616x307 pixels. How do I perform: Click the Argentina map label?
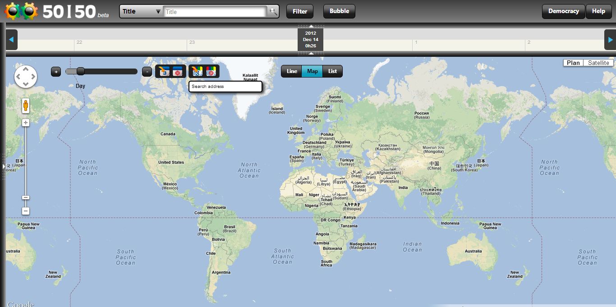click(x=221, y=272)
